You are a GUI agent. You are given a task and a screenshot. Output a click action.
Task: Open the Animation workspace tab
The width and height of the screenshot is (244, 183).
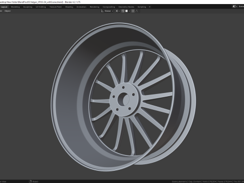click(81, 7)
